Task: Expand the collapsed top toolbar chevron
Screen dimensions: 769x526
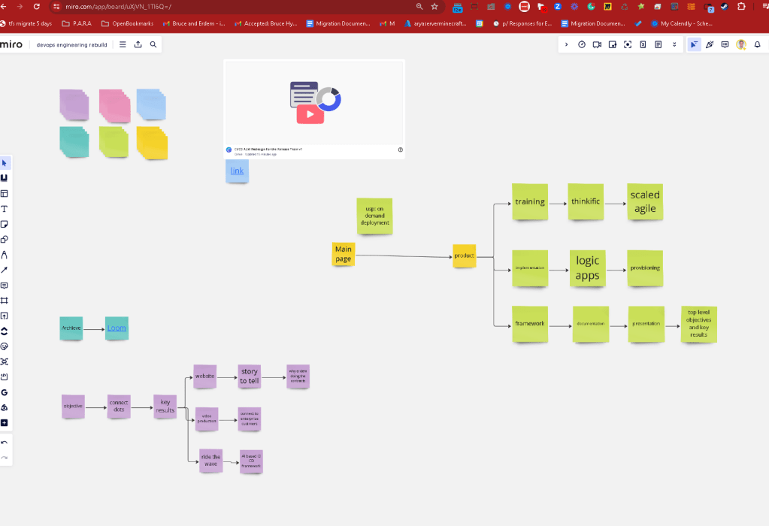Action: coord(567,44)
